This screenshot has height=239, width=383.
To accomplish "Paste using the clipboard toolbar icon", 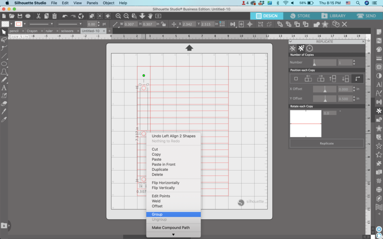I will (x=55, y=16).
